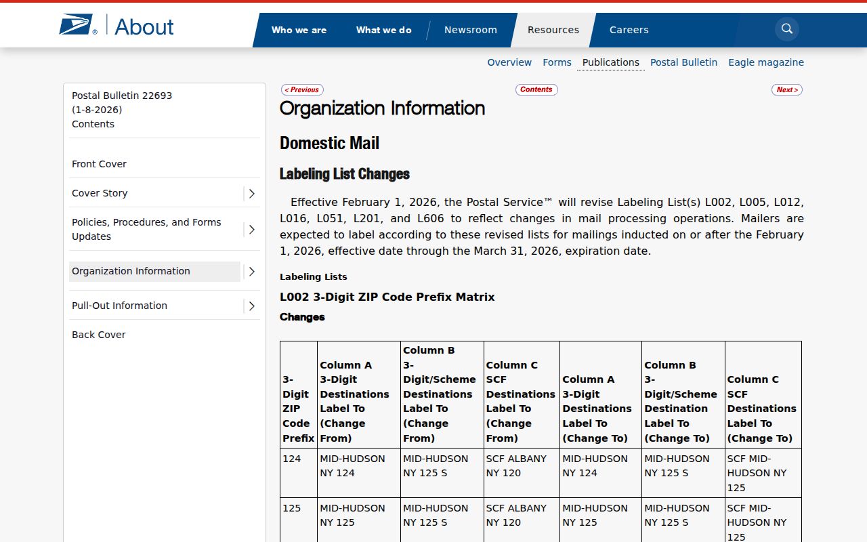This screenshot has height=542, width=867.
Task: Expand the Pull-Out Information chevron
Action: tap(251, 306)
